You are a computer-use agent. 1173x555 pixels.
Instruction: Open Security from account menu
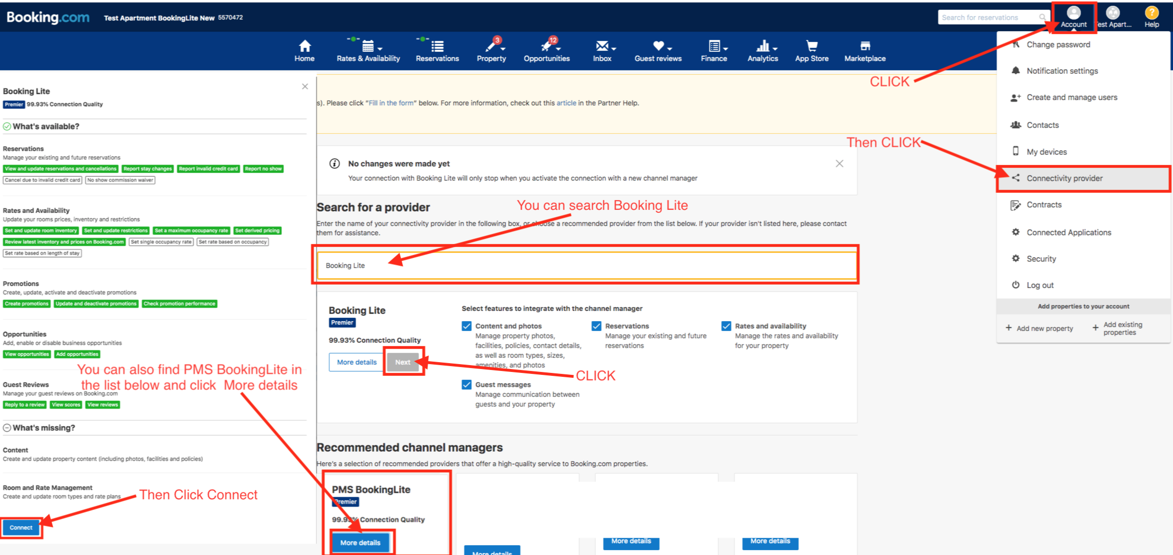(x=1041, y=259)
